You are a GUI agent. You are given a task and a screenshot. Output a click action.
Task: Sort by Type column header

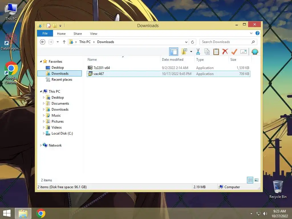coord(211,60)
